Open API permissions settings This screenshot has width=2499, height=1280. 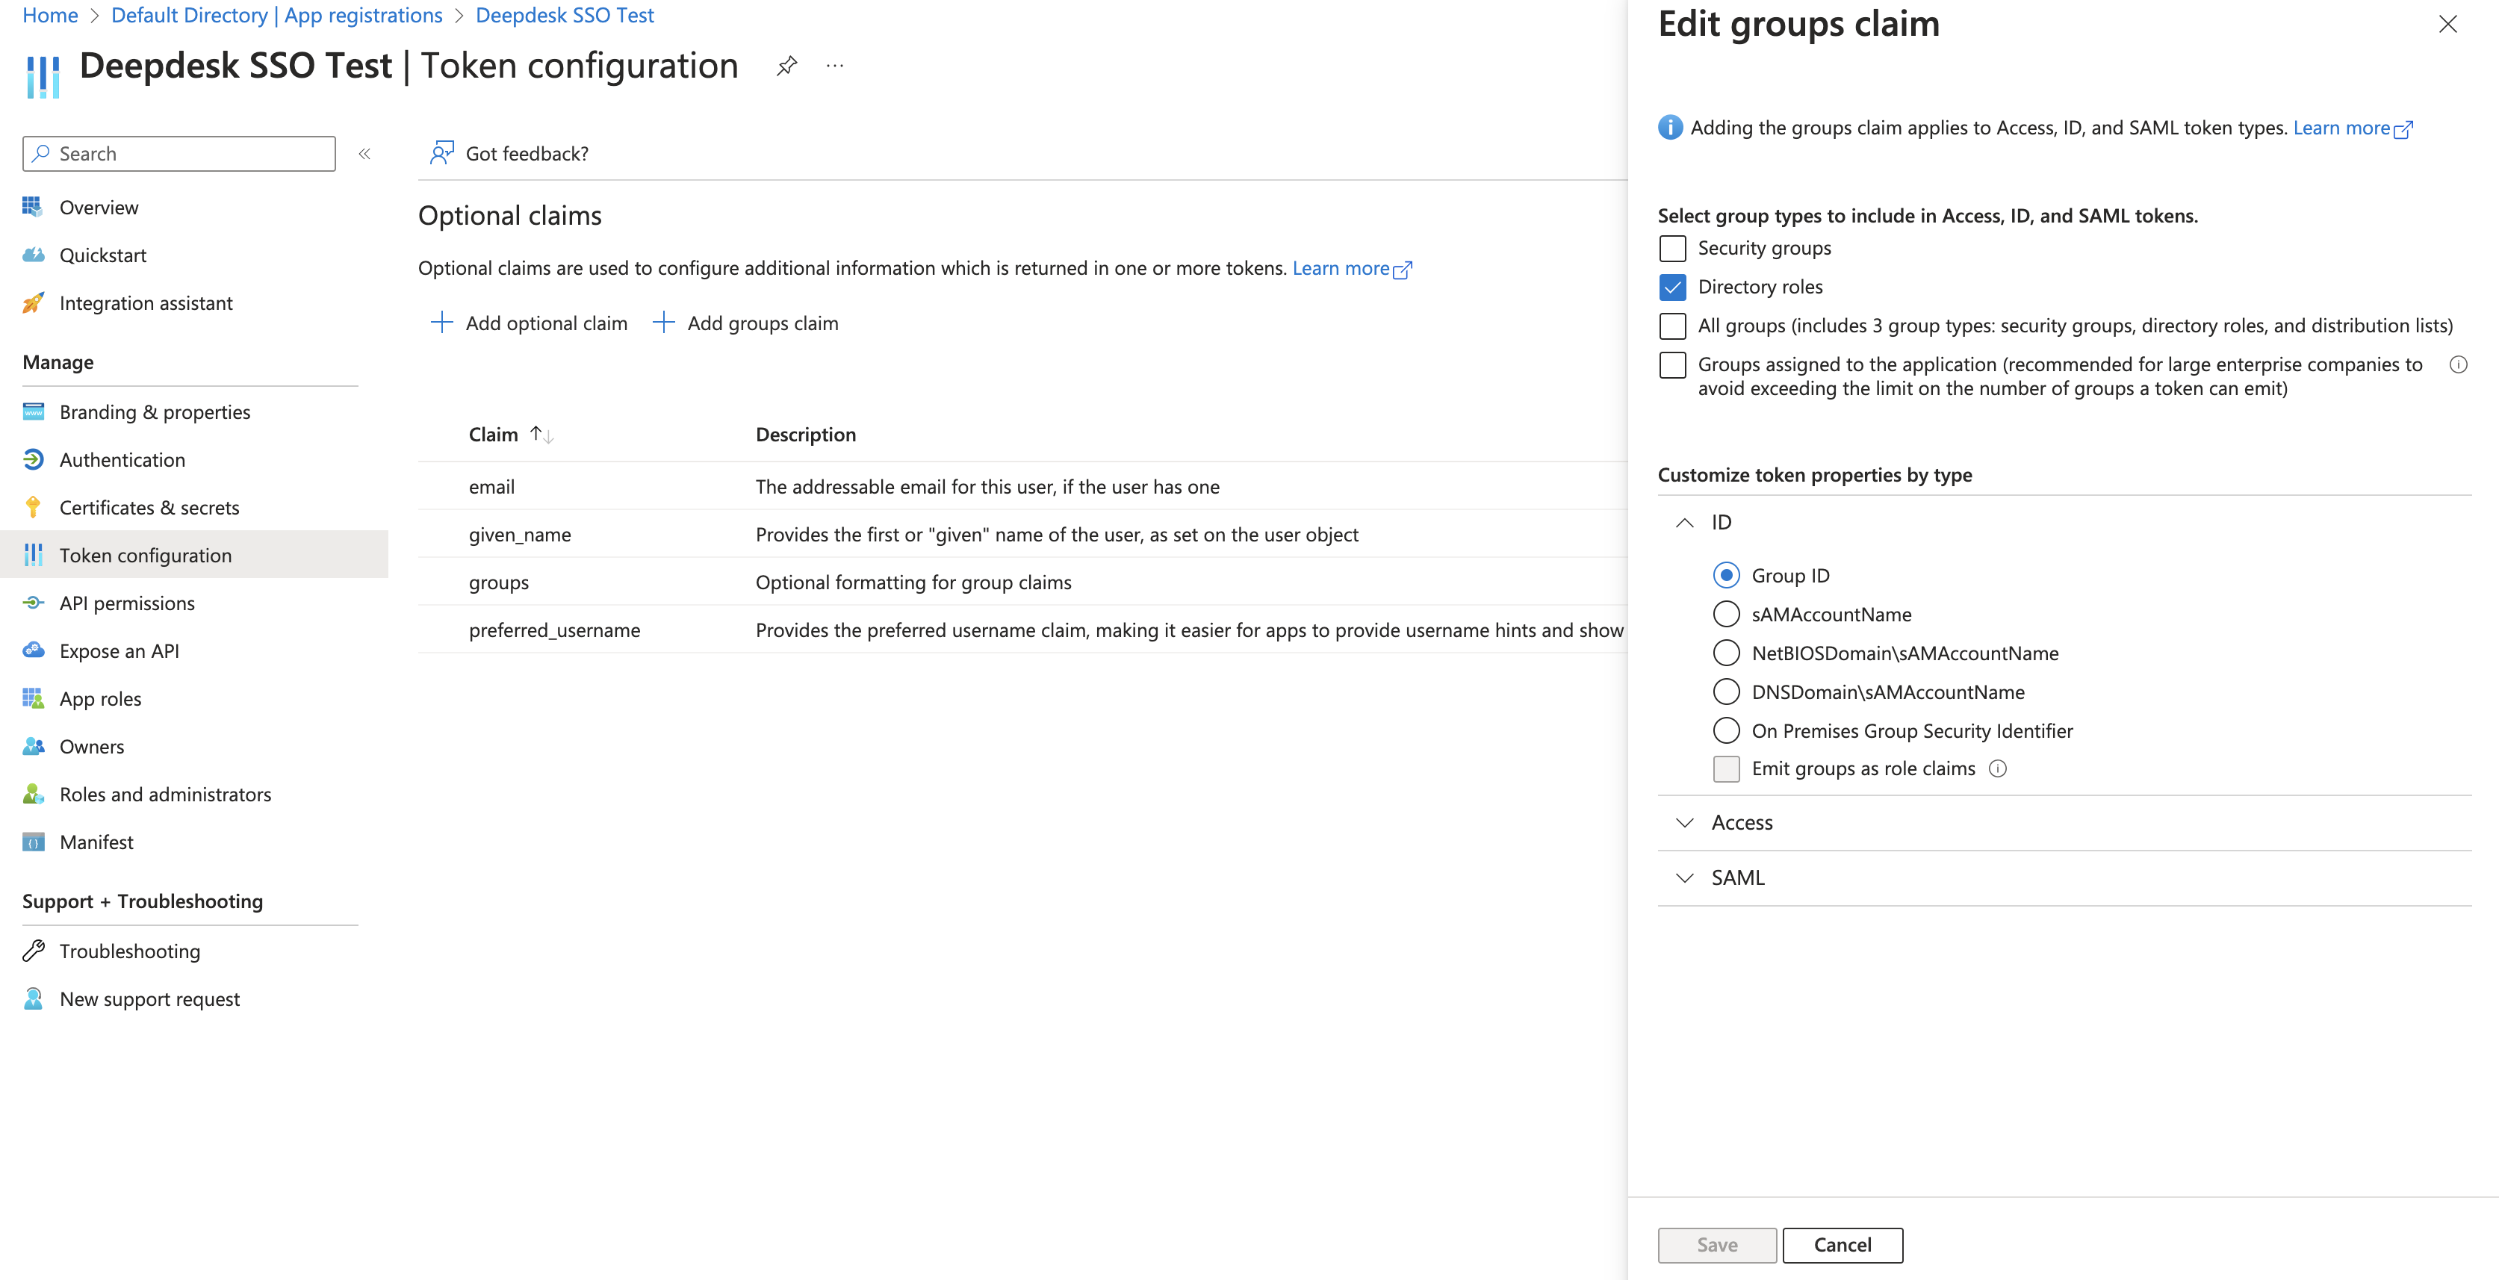tap(126, 602)
